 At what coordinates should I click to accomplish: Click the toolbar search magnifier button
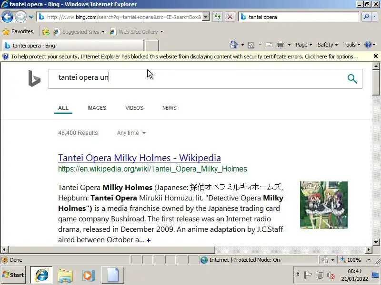pos(366,17)
